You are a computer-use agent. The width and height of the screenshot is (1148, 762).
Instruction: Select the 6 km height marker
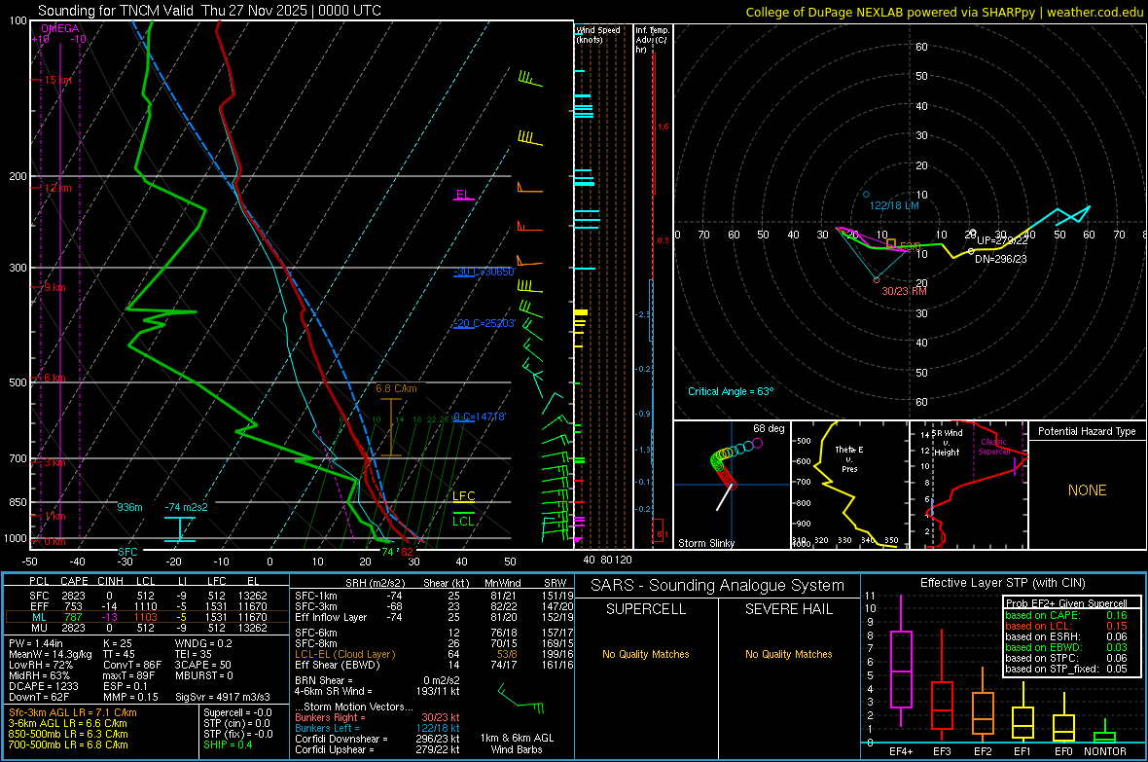[x=54, y=378]
